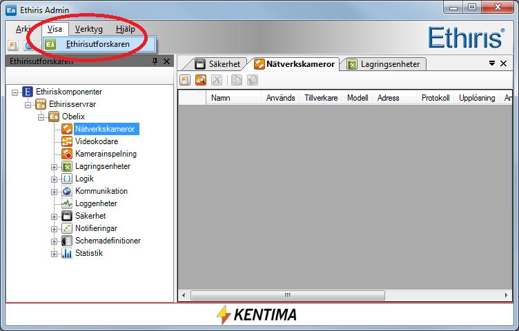The width and height of the screenshot is (519, 331).
Task: Click the Ethirisservrar icon in tree
Action: 41,104
